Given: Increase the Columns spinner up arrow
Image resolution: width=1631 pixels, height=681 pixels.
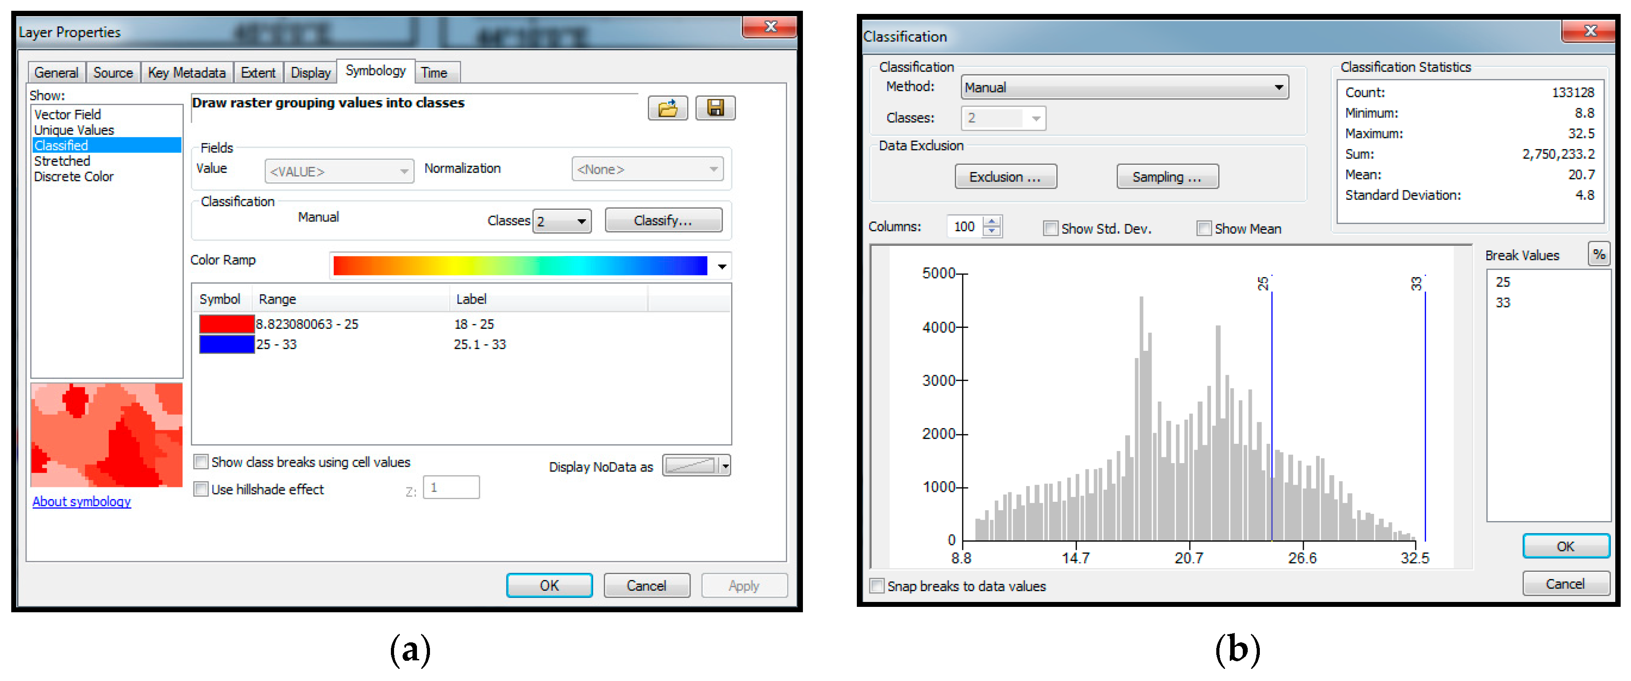Looking at the screenshot, I should click(x=992, y=221).
